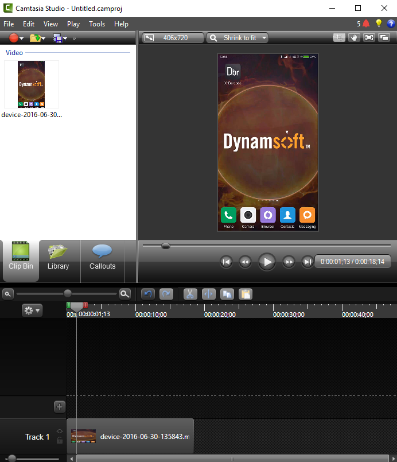The width and height of the screenshot is (397, 462).
Task: Switch to the Library tab
Action: [59, 260]
